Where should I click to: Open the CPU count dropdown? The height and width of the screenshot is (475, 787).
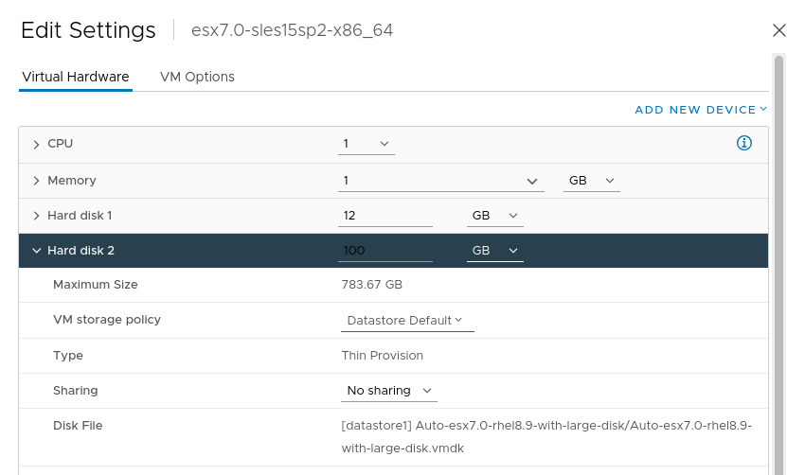tap(367, 144)
